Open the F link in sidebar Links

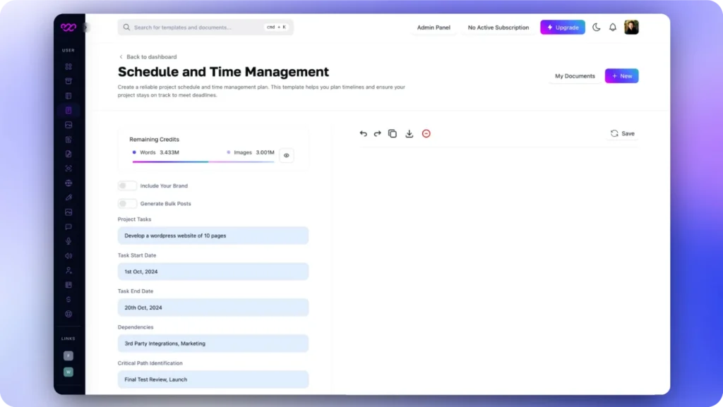point(68,356)
